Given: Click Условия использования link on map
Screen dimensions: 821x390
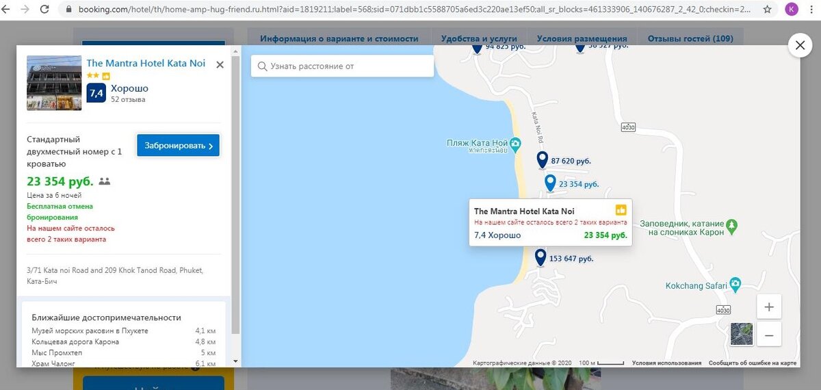Looking at the screenshot, I should pos(666,363).
